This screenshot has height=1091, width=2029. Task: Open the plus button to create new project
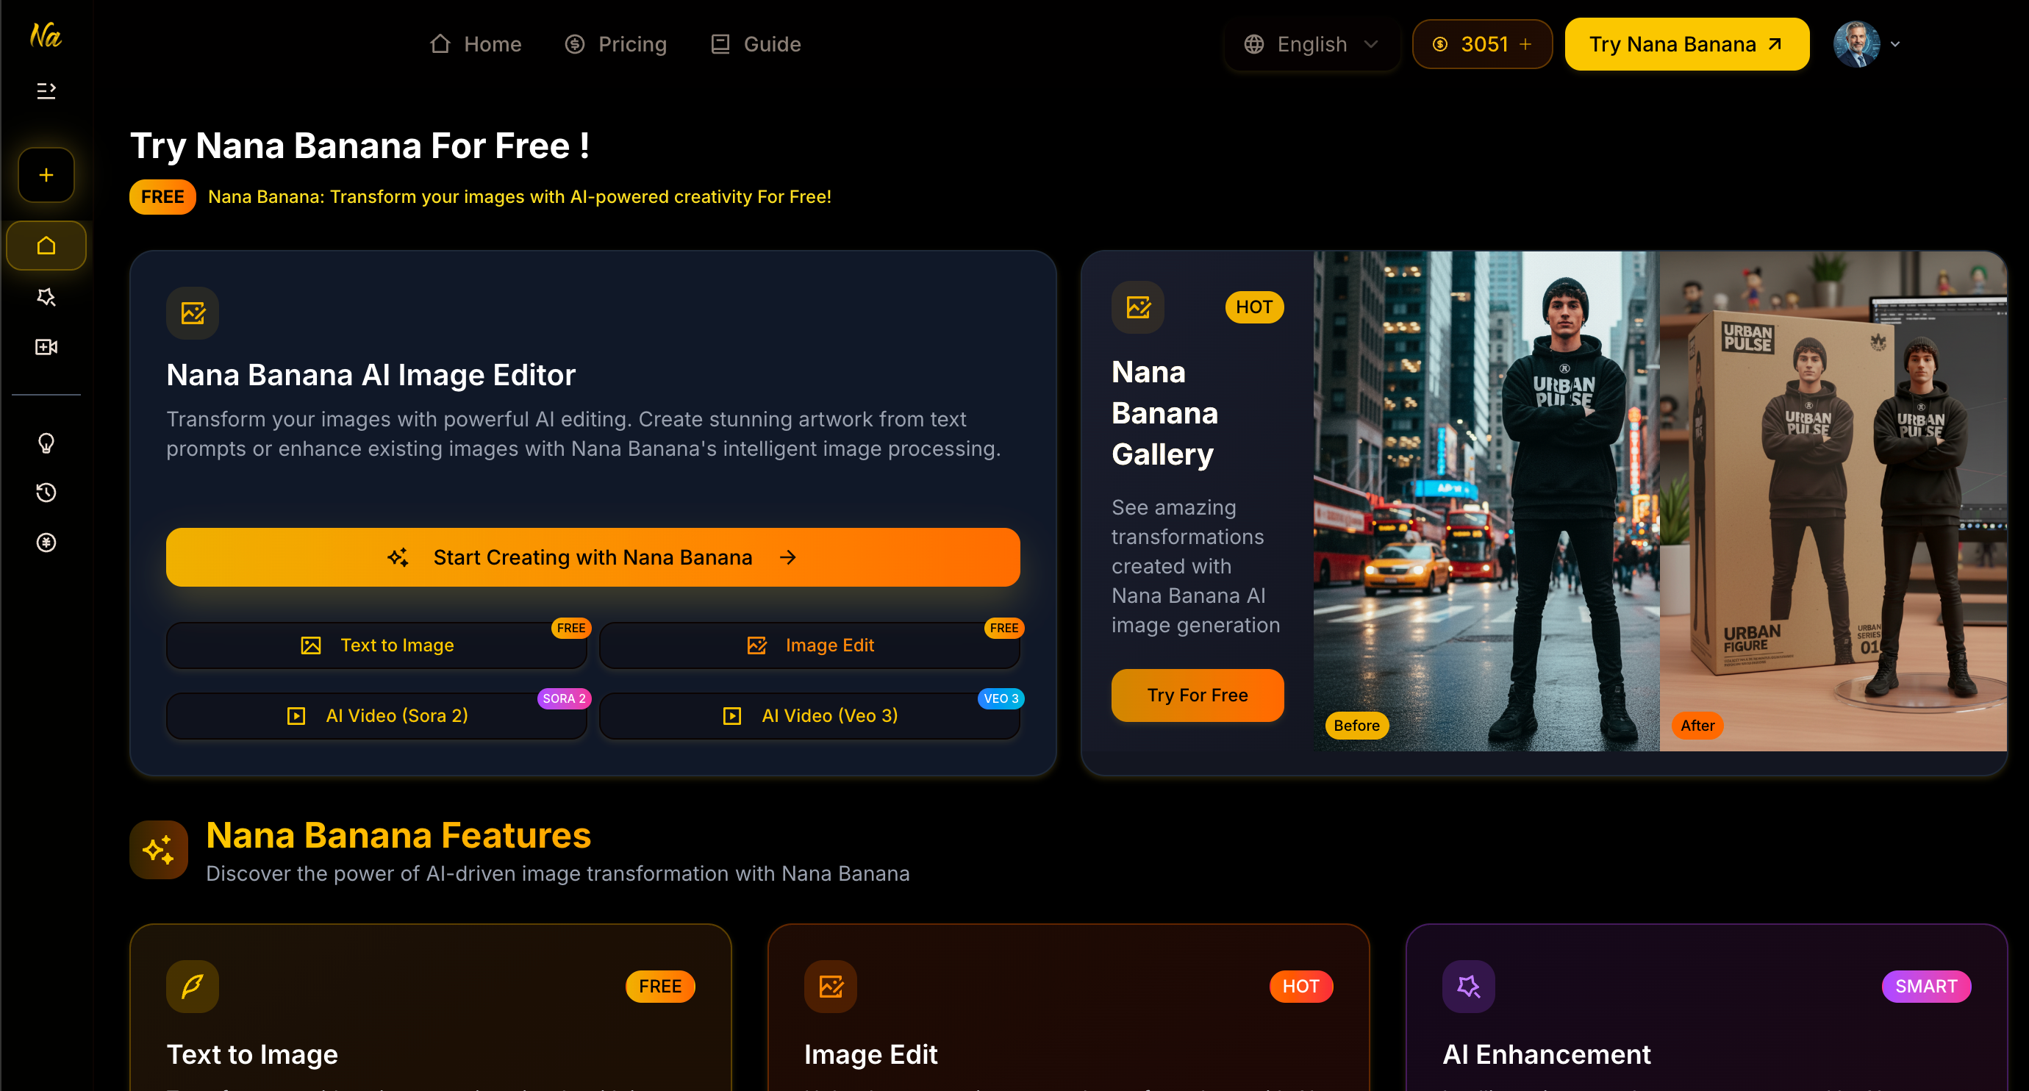click(45, 175)
